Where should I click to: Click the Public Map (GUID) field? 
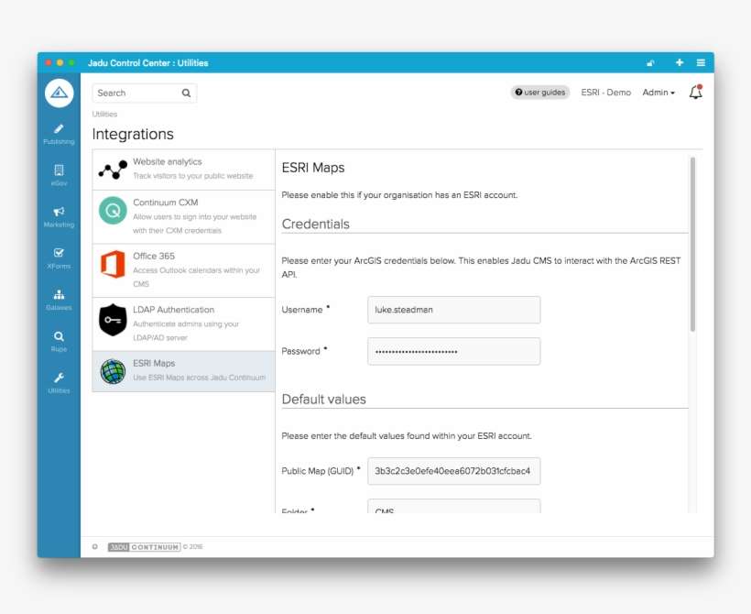point(454,471)
